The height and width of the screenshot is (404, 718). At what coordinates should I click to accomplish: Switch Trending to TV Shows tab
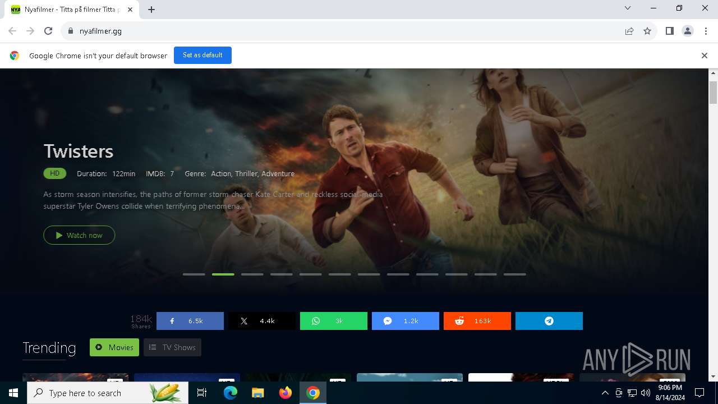172,347
